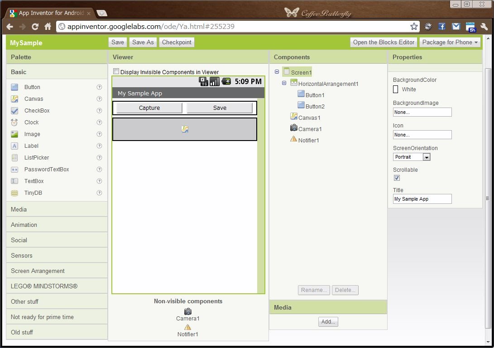Screen dimensions: 494x348
Task: Click the Canvas icon in the Palette
Action: [x=15, y=99]
